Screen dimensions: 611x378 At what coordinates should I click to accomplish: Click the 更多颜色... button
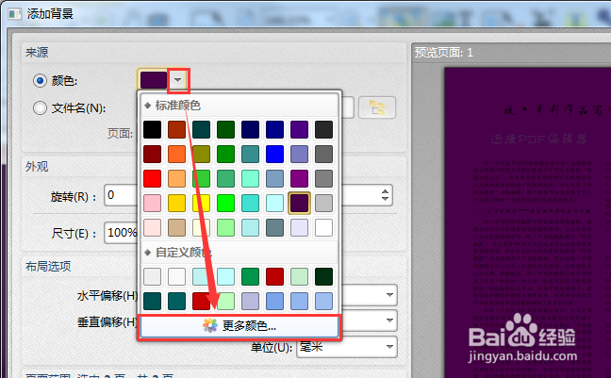click(239, 326)
